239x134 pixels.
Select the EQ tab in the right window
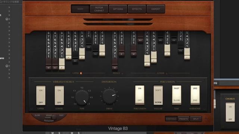(215, 83)
